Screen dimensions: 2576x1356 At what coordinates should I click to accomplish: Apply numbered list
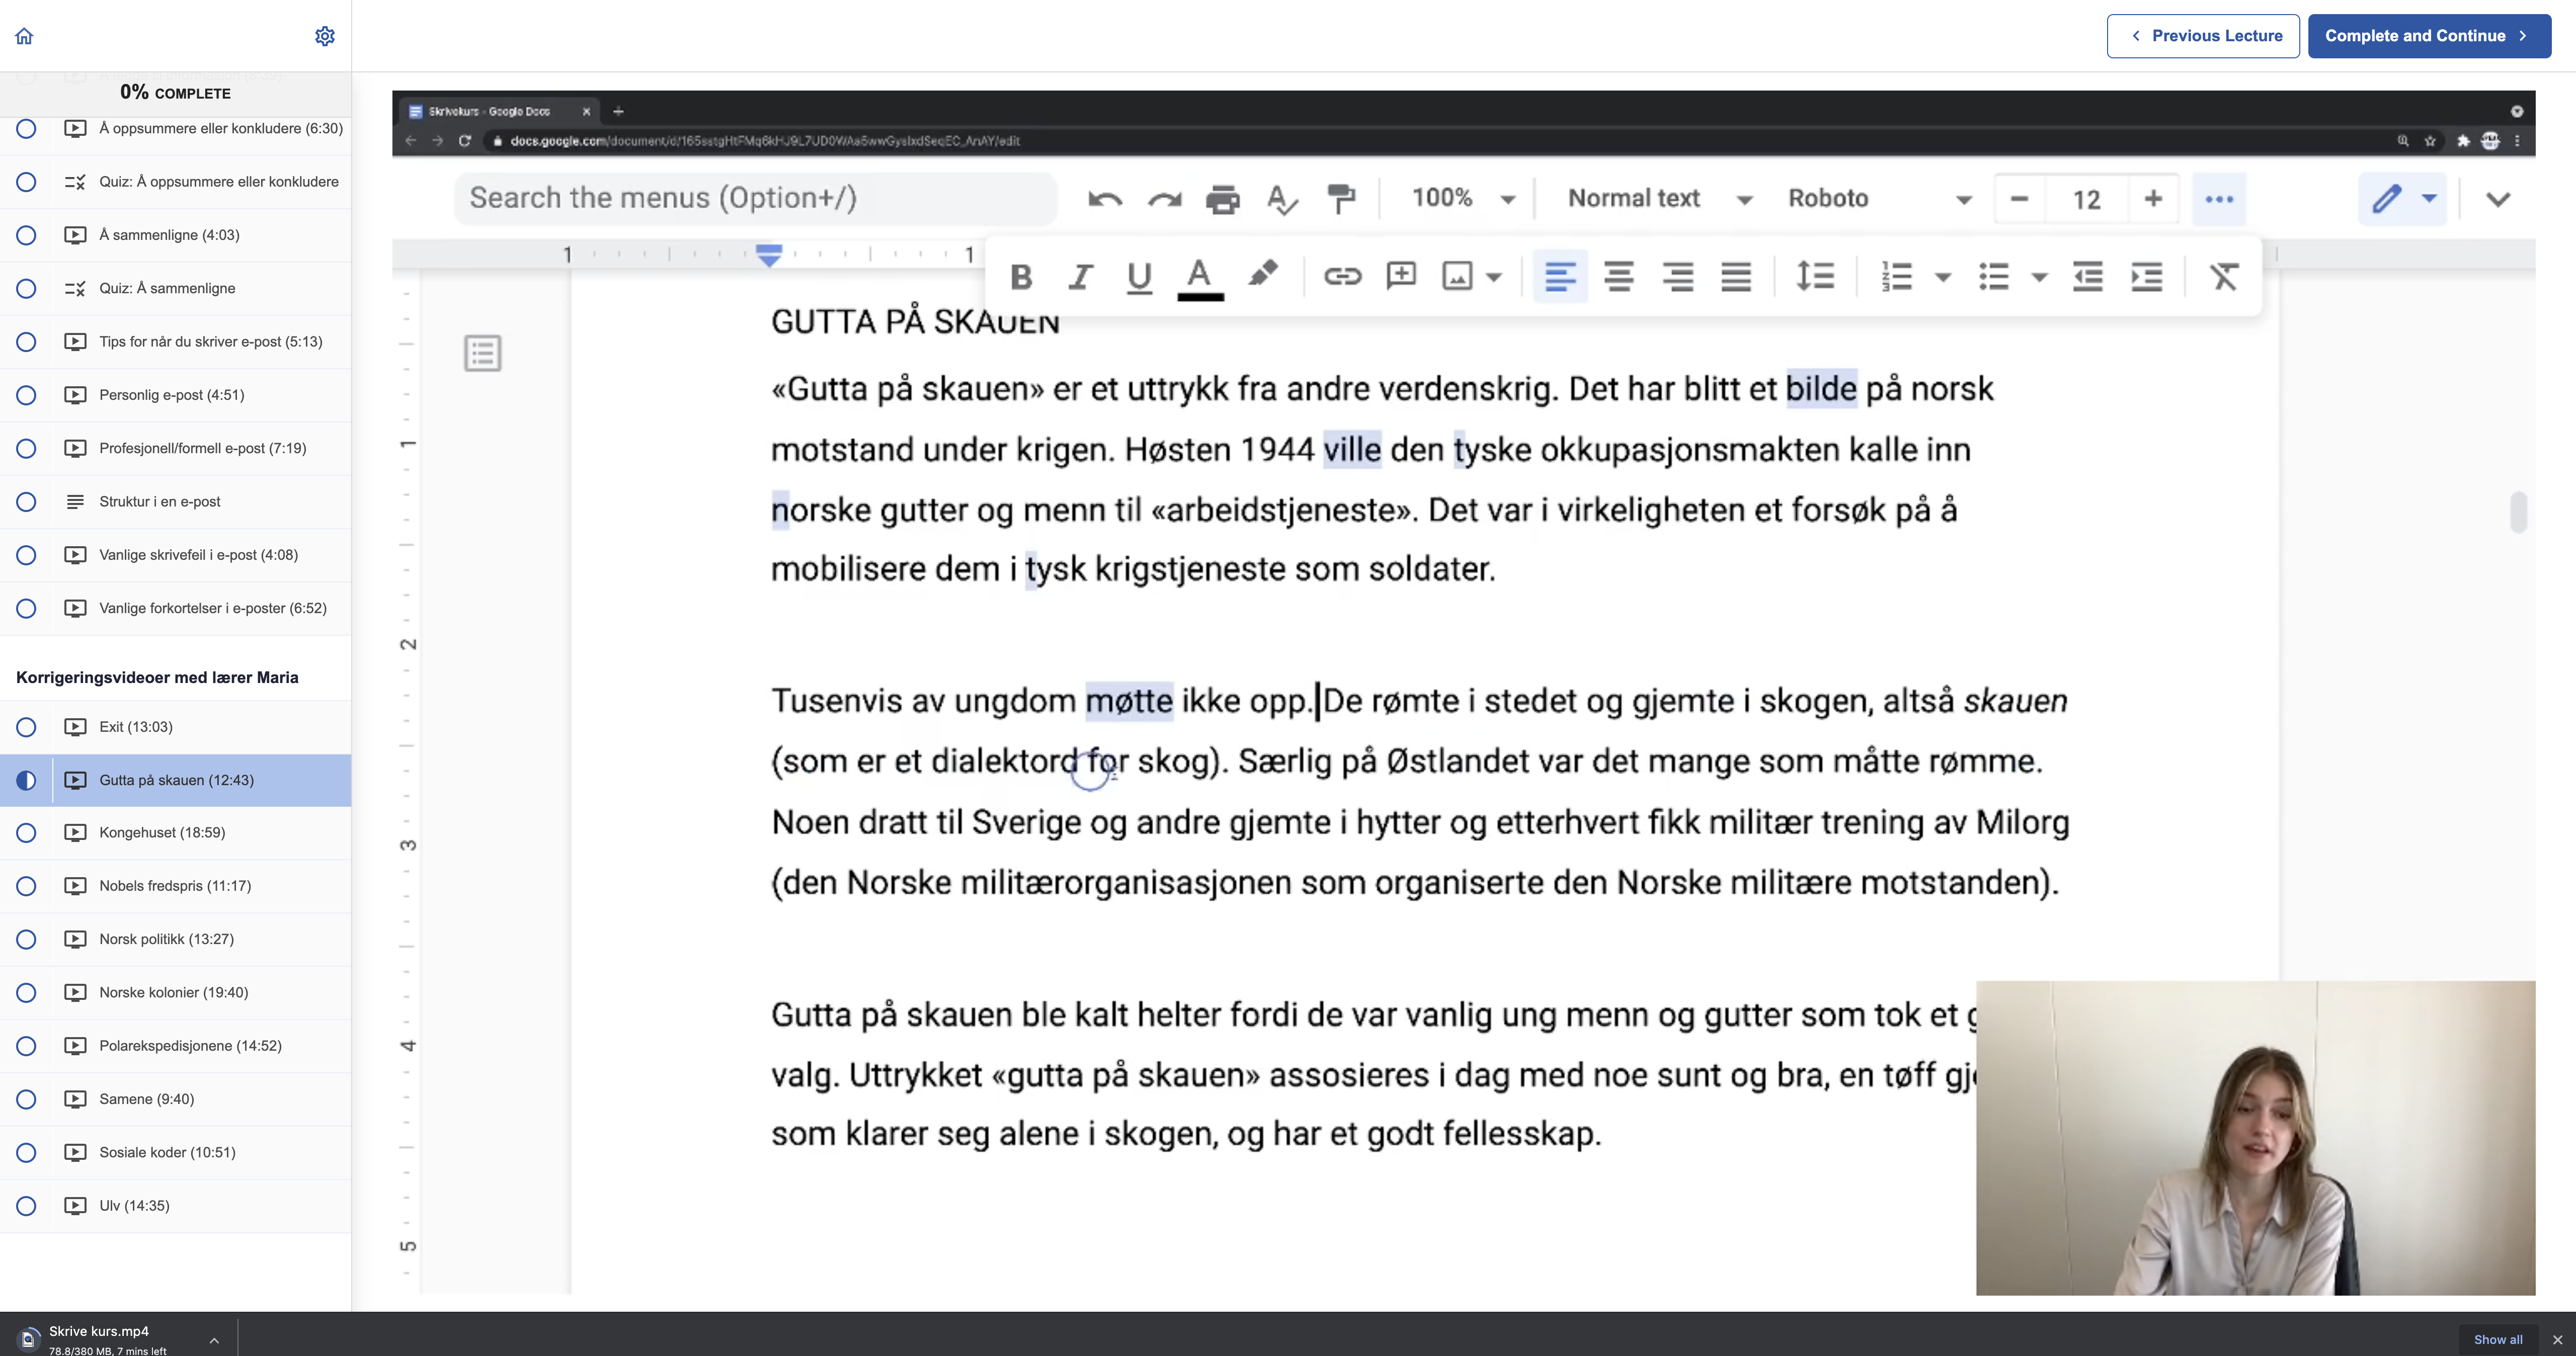click(1896, 277)
